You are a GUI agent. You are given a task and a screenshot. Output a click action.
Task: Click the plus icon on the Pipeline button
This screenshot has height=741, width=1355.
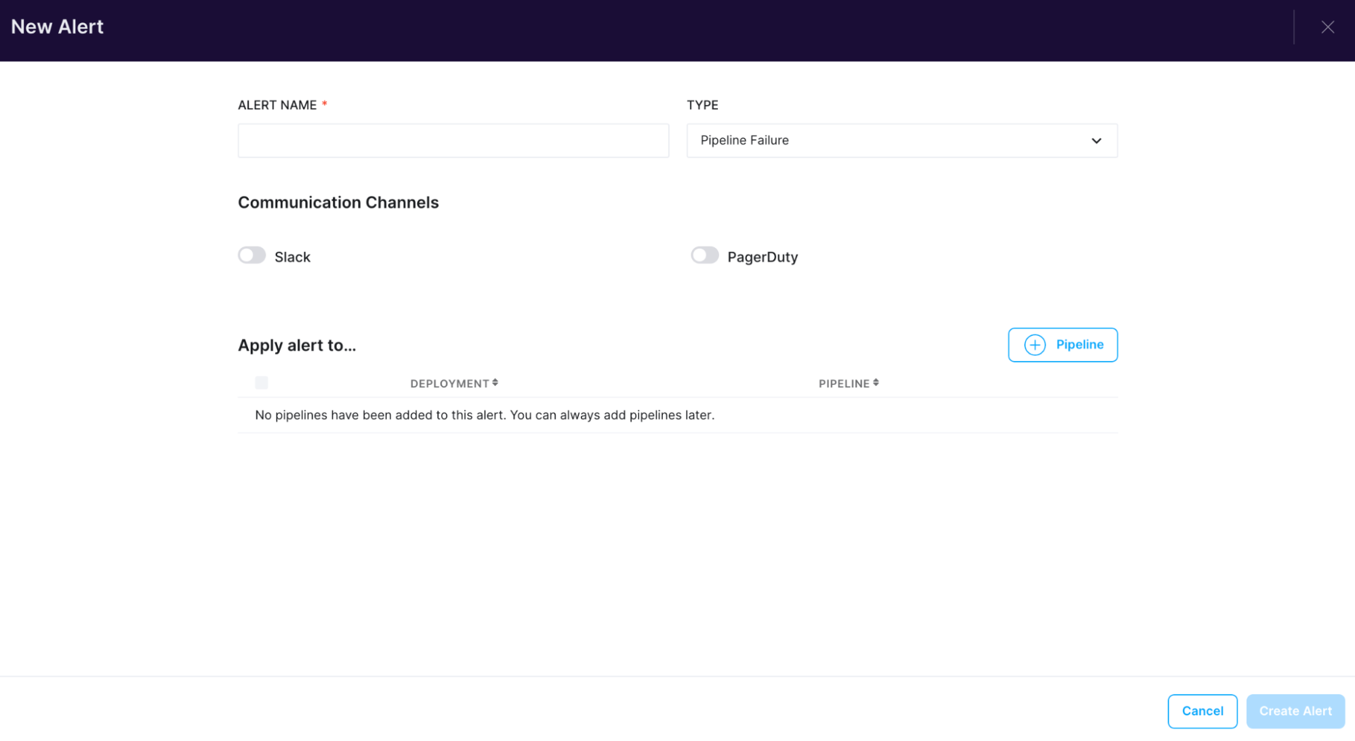pos(1035,345)
